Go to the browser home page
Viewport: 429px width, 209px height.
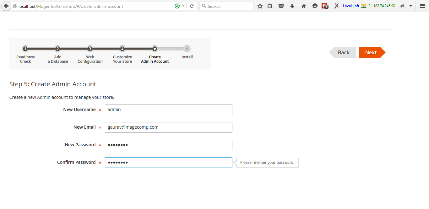pos(304,6)
